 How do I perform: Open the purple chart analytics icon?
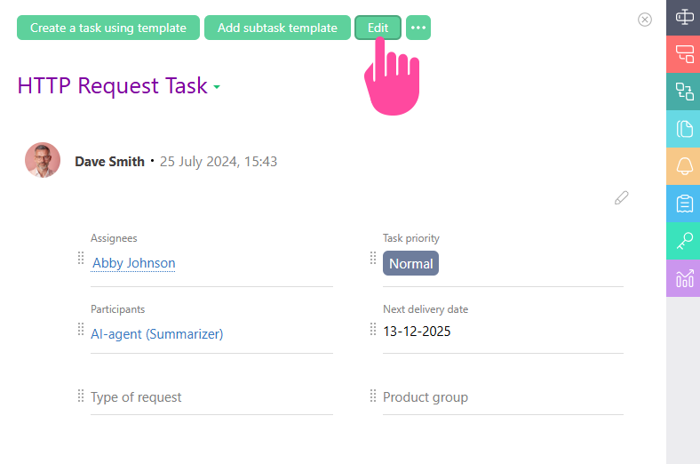pos(684,277)
